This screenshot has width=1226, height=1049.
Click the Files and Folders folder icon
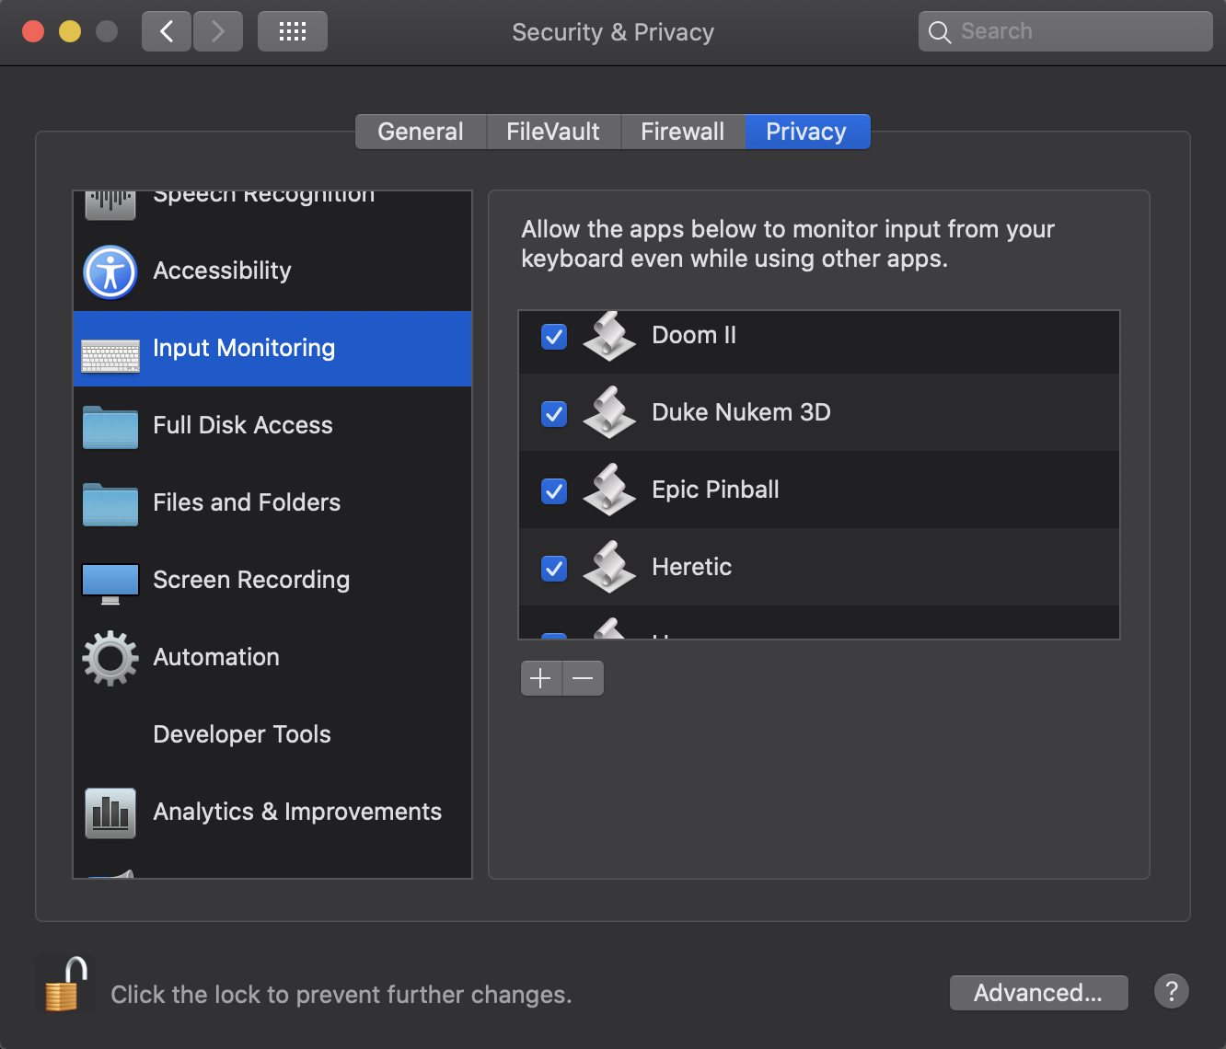pos(110,504)
